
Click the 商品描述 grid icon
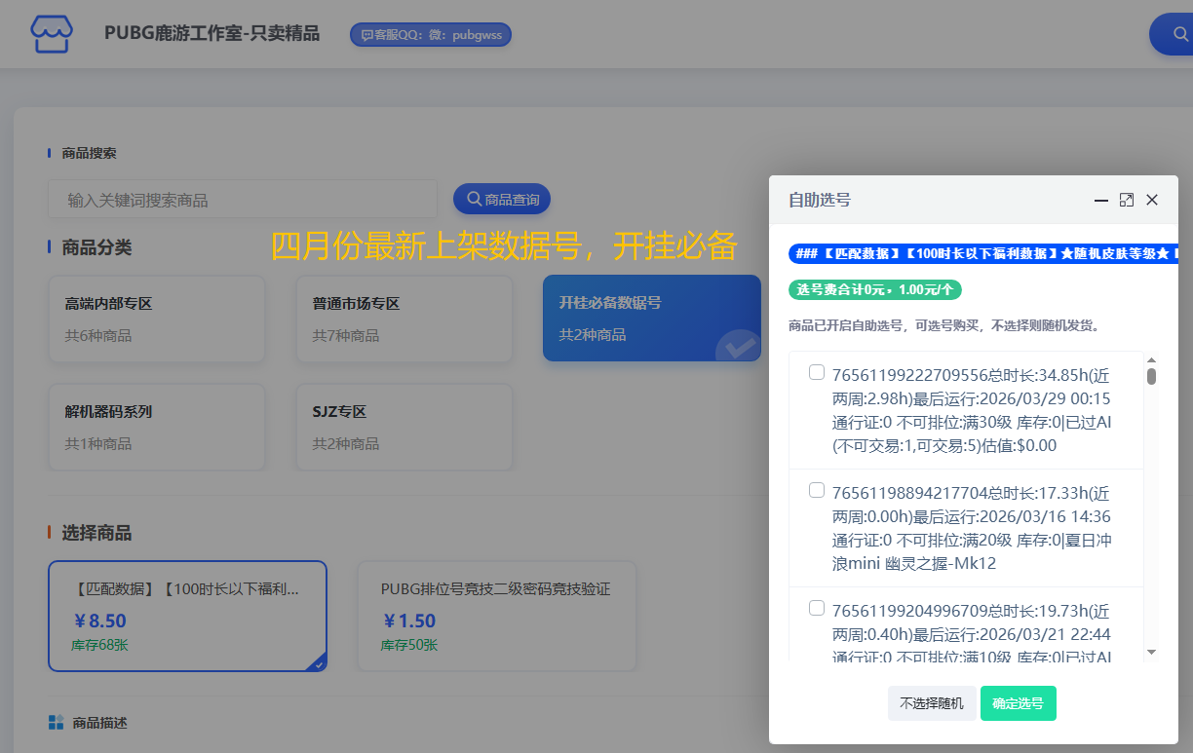57,723
